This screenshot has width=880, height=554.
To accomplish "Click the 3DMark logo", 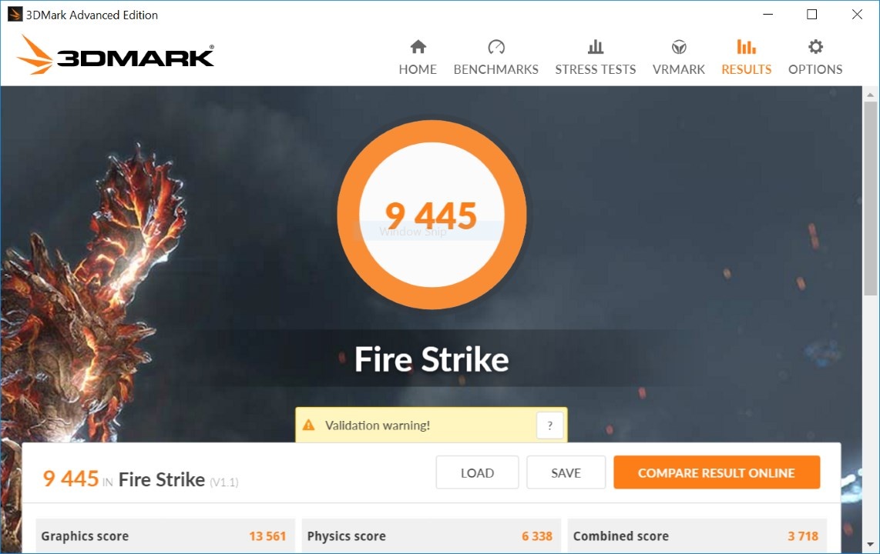I will tap(115, 55).
